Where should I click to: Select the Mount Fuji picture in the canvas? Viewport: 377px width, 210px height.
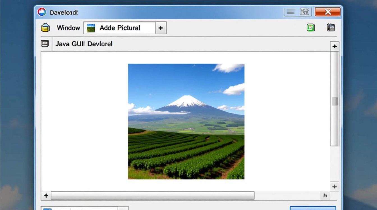tap(186, 121)
